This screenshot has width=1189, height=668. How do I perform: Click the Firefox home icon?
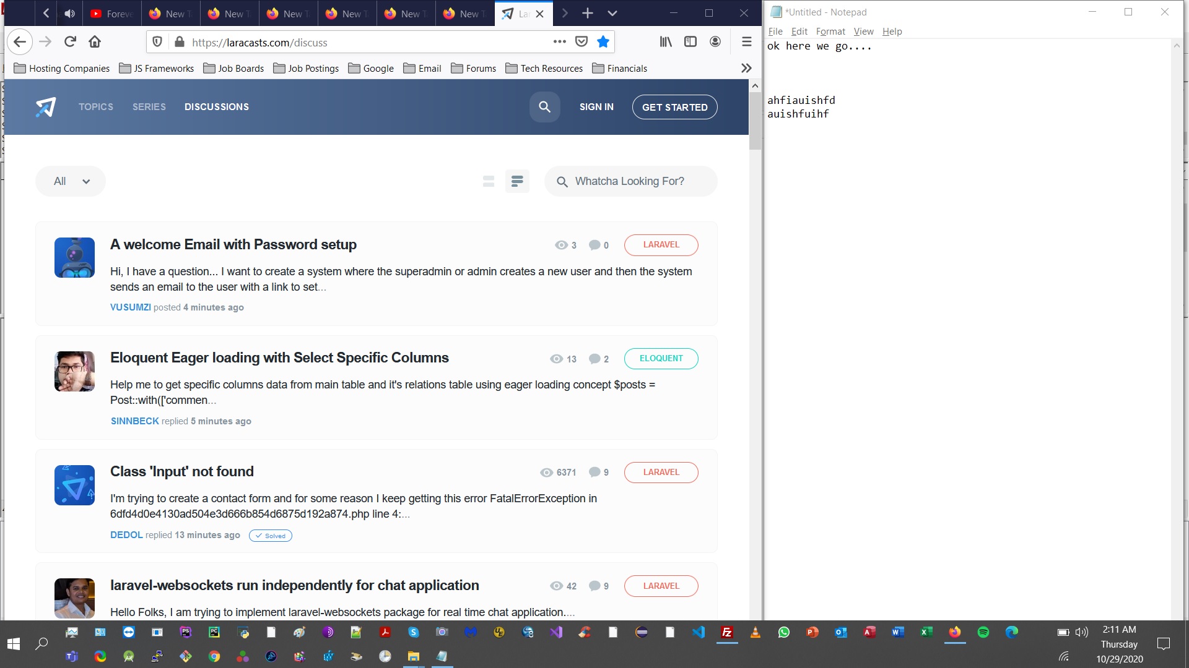click(95, 42)
